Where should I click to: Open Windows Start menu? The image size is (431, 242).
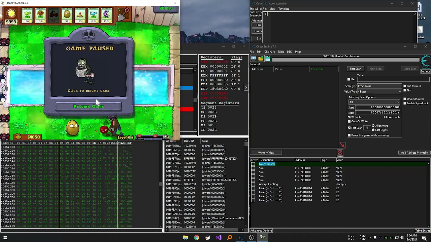pyautogui.click(x=5, y=238)
